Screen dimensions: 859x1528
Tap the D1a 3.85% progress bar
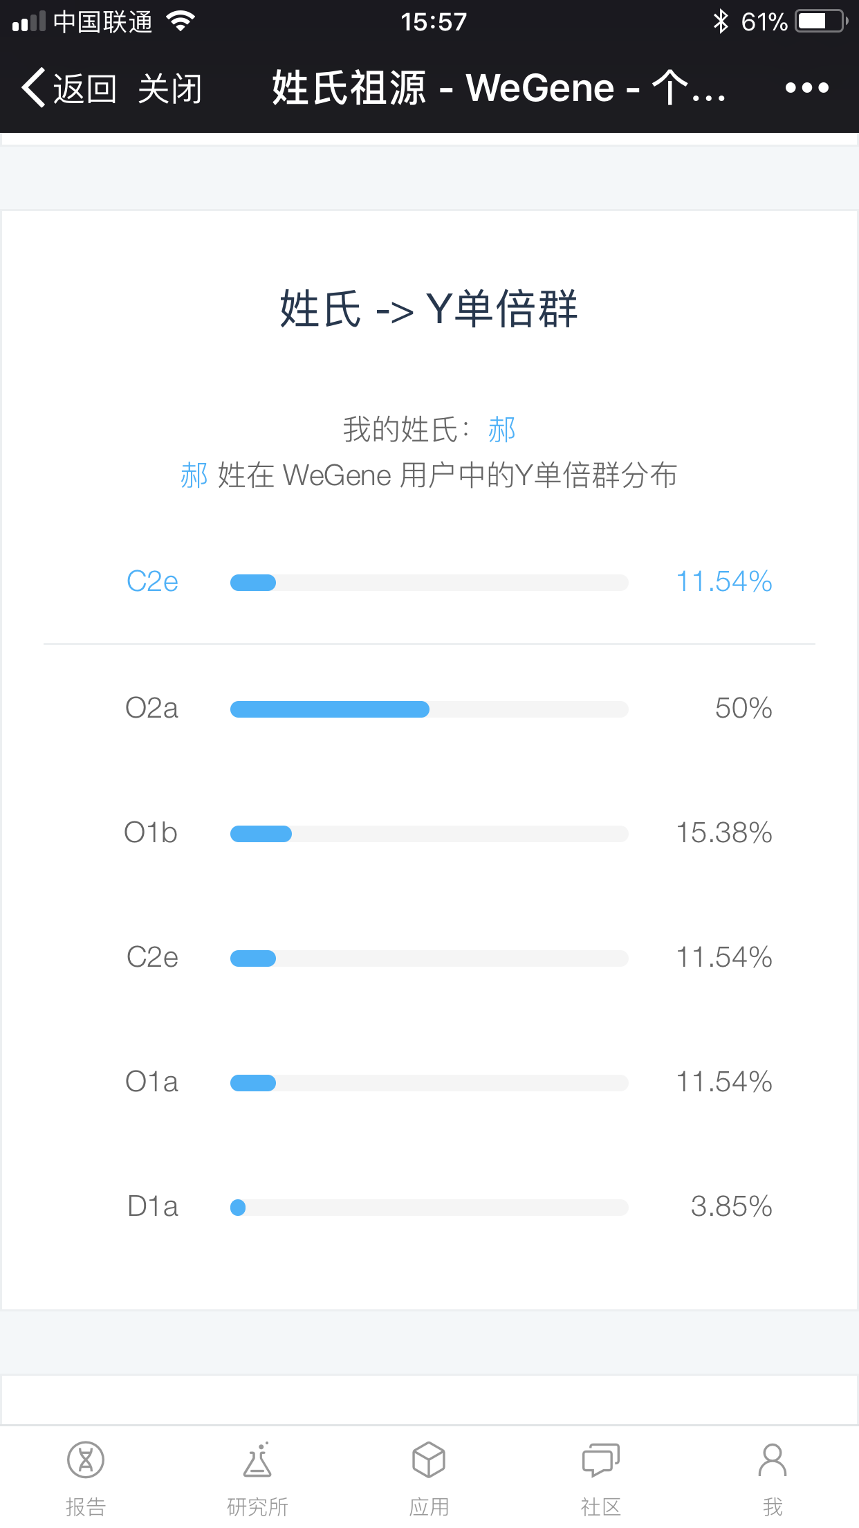tap(429, 1207)
